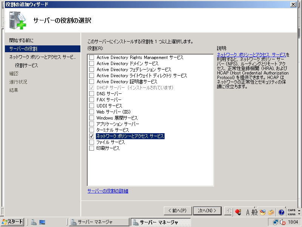Viewport: 302px width, 227px height.
Task: Click the IME help question mark icon
Action: pyautogui.click(x=281, y=212)
